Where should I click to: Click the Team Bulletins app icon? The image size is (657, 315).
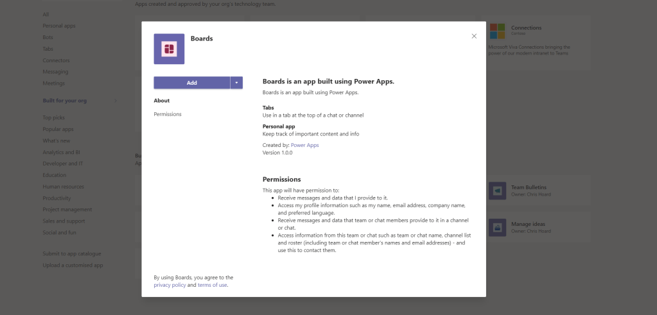pos(497,191)
